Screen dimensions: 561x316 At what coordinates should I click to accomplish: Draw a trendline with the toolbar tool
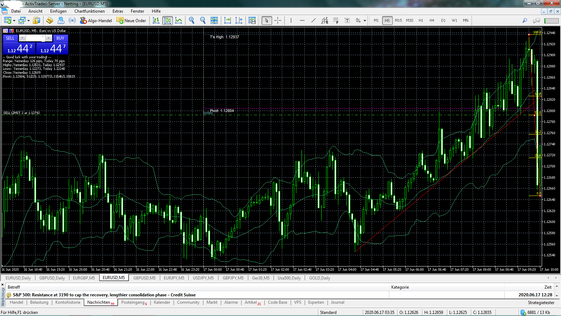[x=313, y=20]
